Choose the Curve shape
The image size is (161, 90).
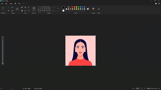(x=41, y=7)
